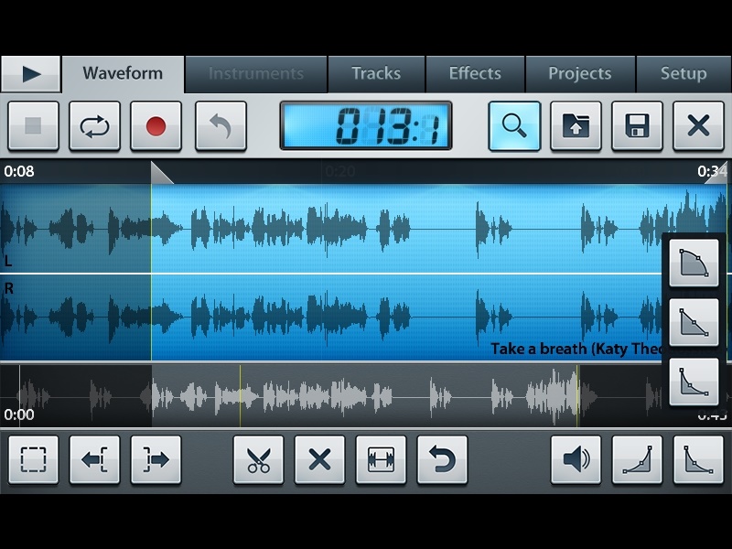The image size is (732, 549).
Task: Move selection start marker left
Action: pos(94,459)
